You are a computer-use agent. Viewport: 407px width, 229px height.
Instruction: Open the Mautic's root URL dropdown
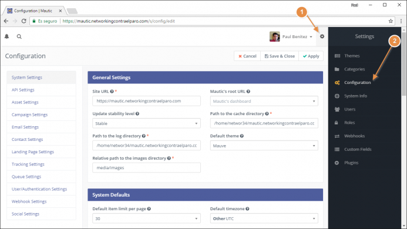pos(264,101)
